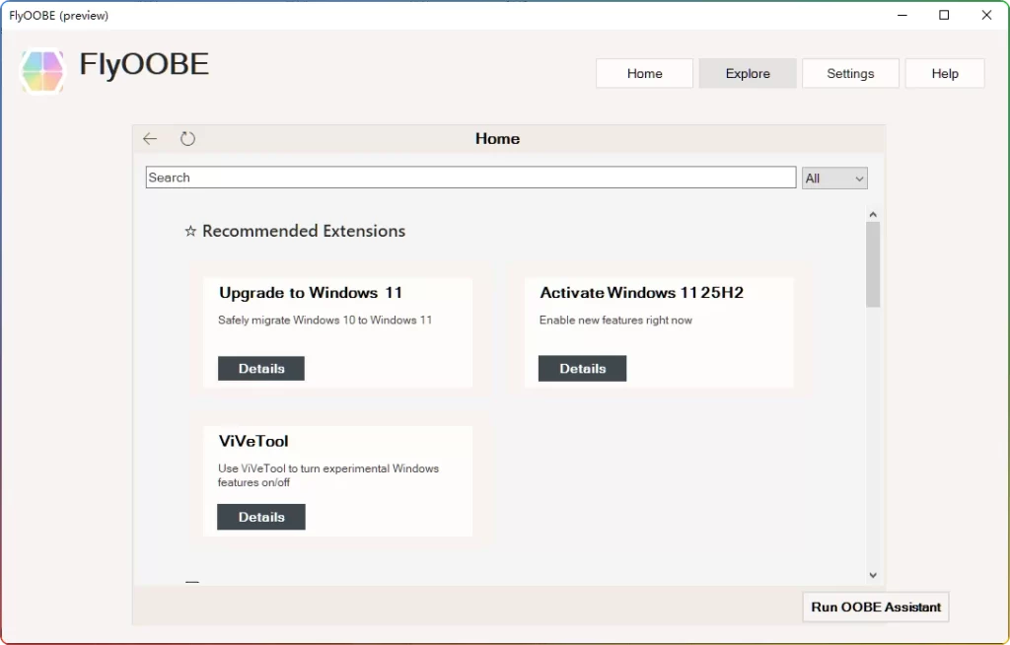Click the Run OOBE Assistant button
This screenshot has height=645, width=1010.
click(875, 607)
